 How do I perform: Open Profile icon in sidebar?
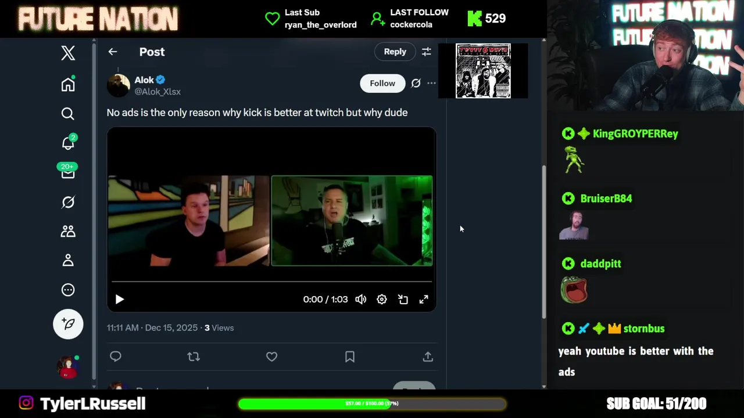click(68, 261)
